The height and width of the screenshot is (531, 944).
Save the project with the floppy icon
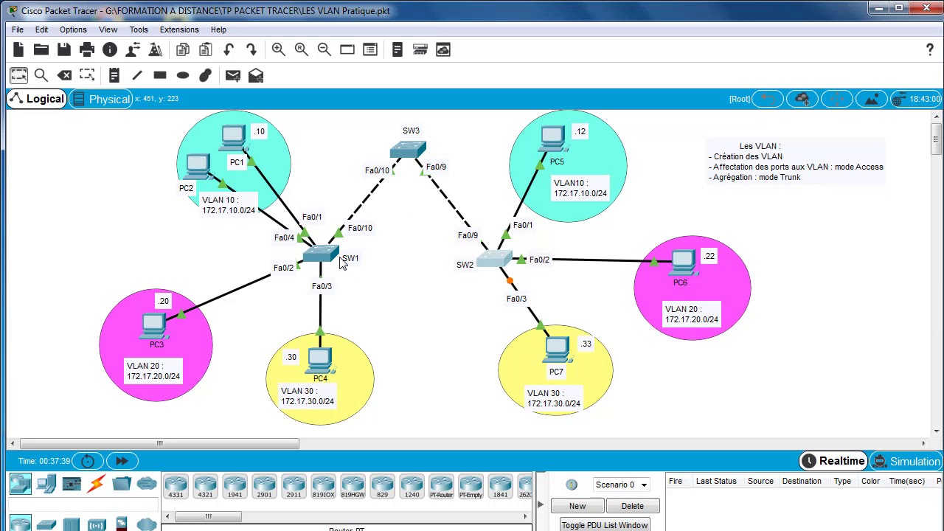[64, 49]
